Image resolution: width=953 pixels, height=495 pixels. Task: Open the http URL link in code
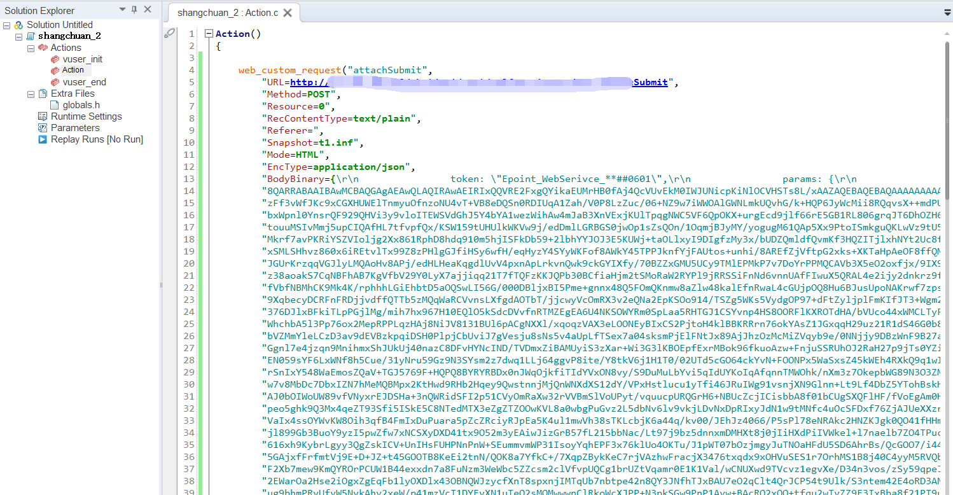coord(479,82)
